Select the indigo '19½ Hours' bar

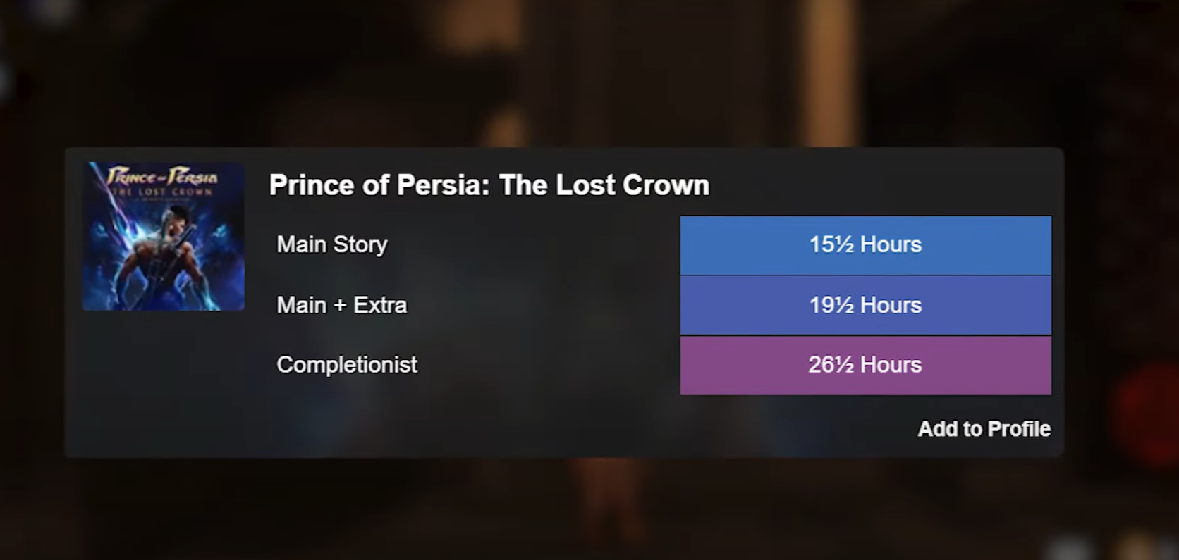tap(865, 305)
